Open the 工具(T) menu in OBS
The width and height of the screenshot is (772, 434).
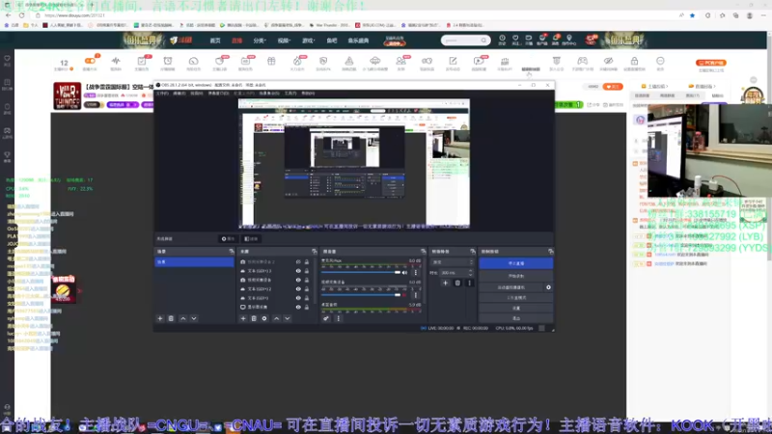point(290,93)
